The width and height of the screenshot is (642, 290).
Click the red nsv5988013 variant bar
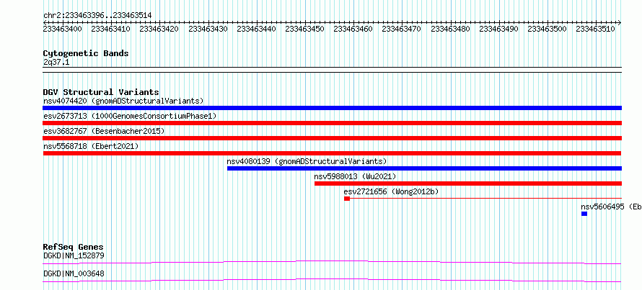(468, 183)
